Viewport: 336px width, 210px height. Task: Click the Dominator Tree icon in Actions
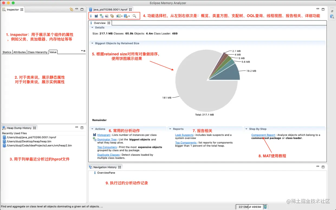(x=95, y=139)
